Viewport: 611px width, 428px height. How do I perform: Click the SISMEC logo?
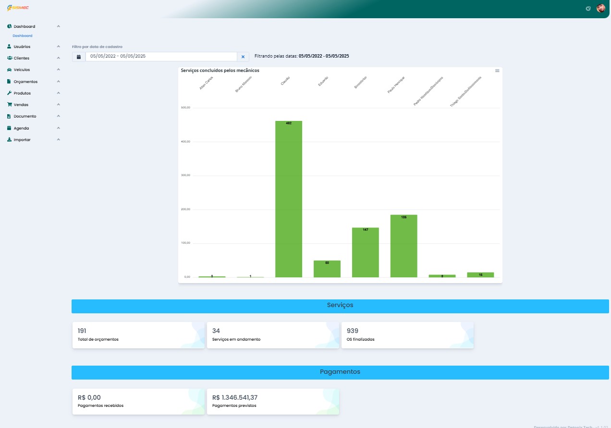click(14, 8)
